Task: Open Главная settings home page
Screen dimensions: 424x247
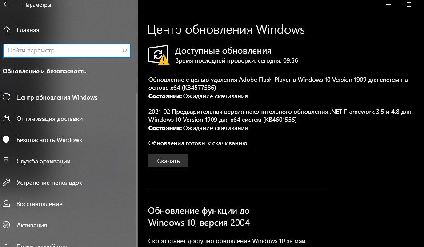Action: (x=28, y=30)
